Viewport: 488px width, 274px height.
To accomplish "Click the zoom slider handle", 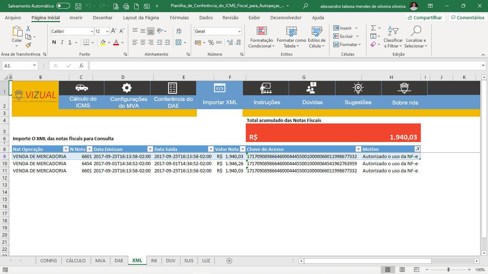I will [x=448, y=270].
